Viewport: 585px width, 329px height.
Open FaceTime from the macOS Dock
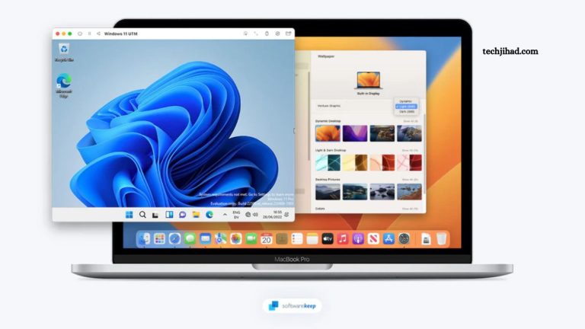pyautogui.click(x=251, y=238)
